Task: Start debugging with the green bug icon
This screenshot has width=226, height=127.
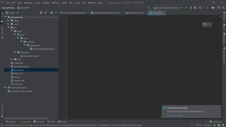Action: point(191,8)
